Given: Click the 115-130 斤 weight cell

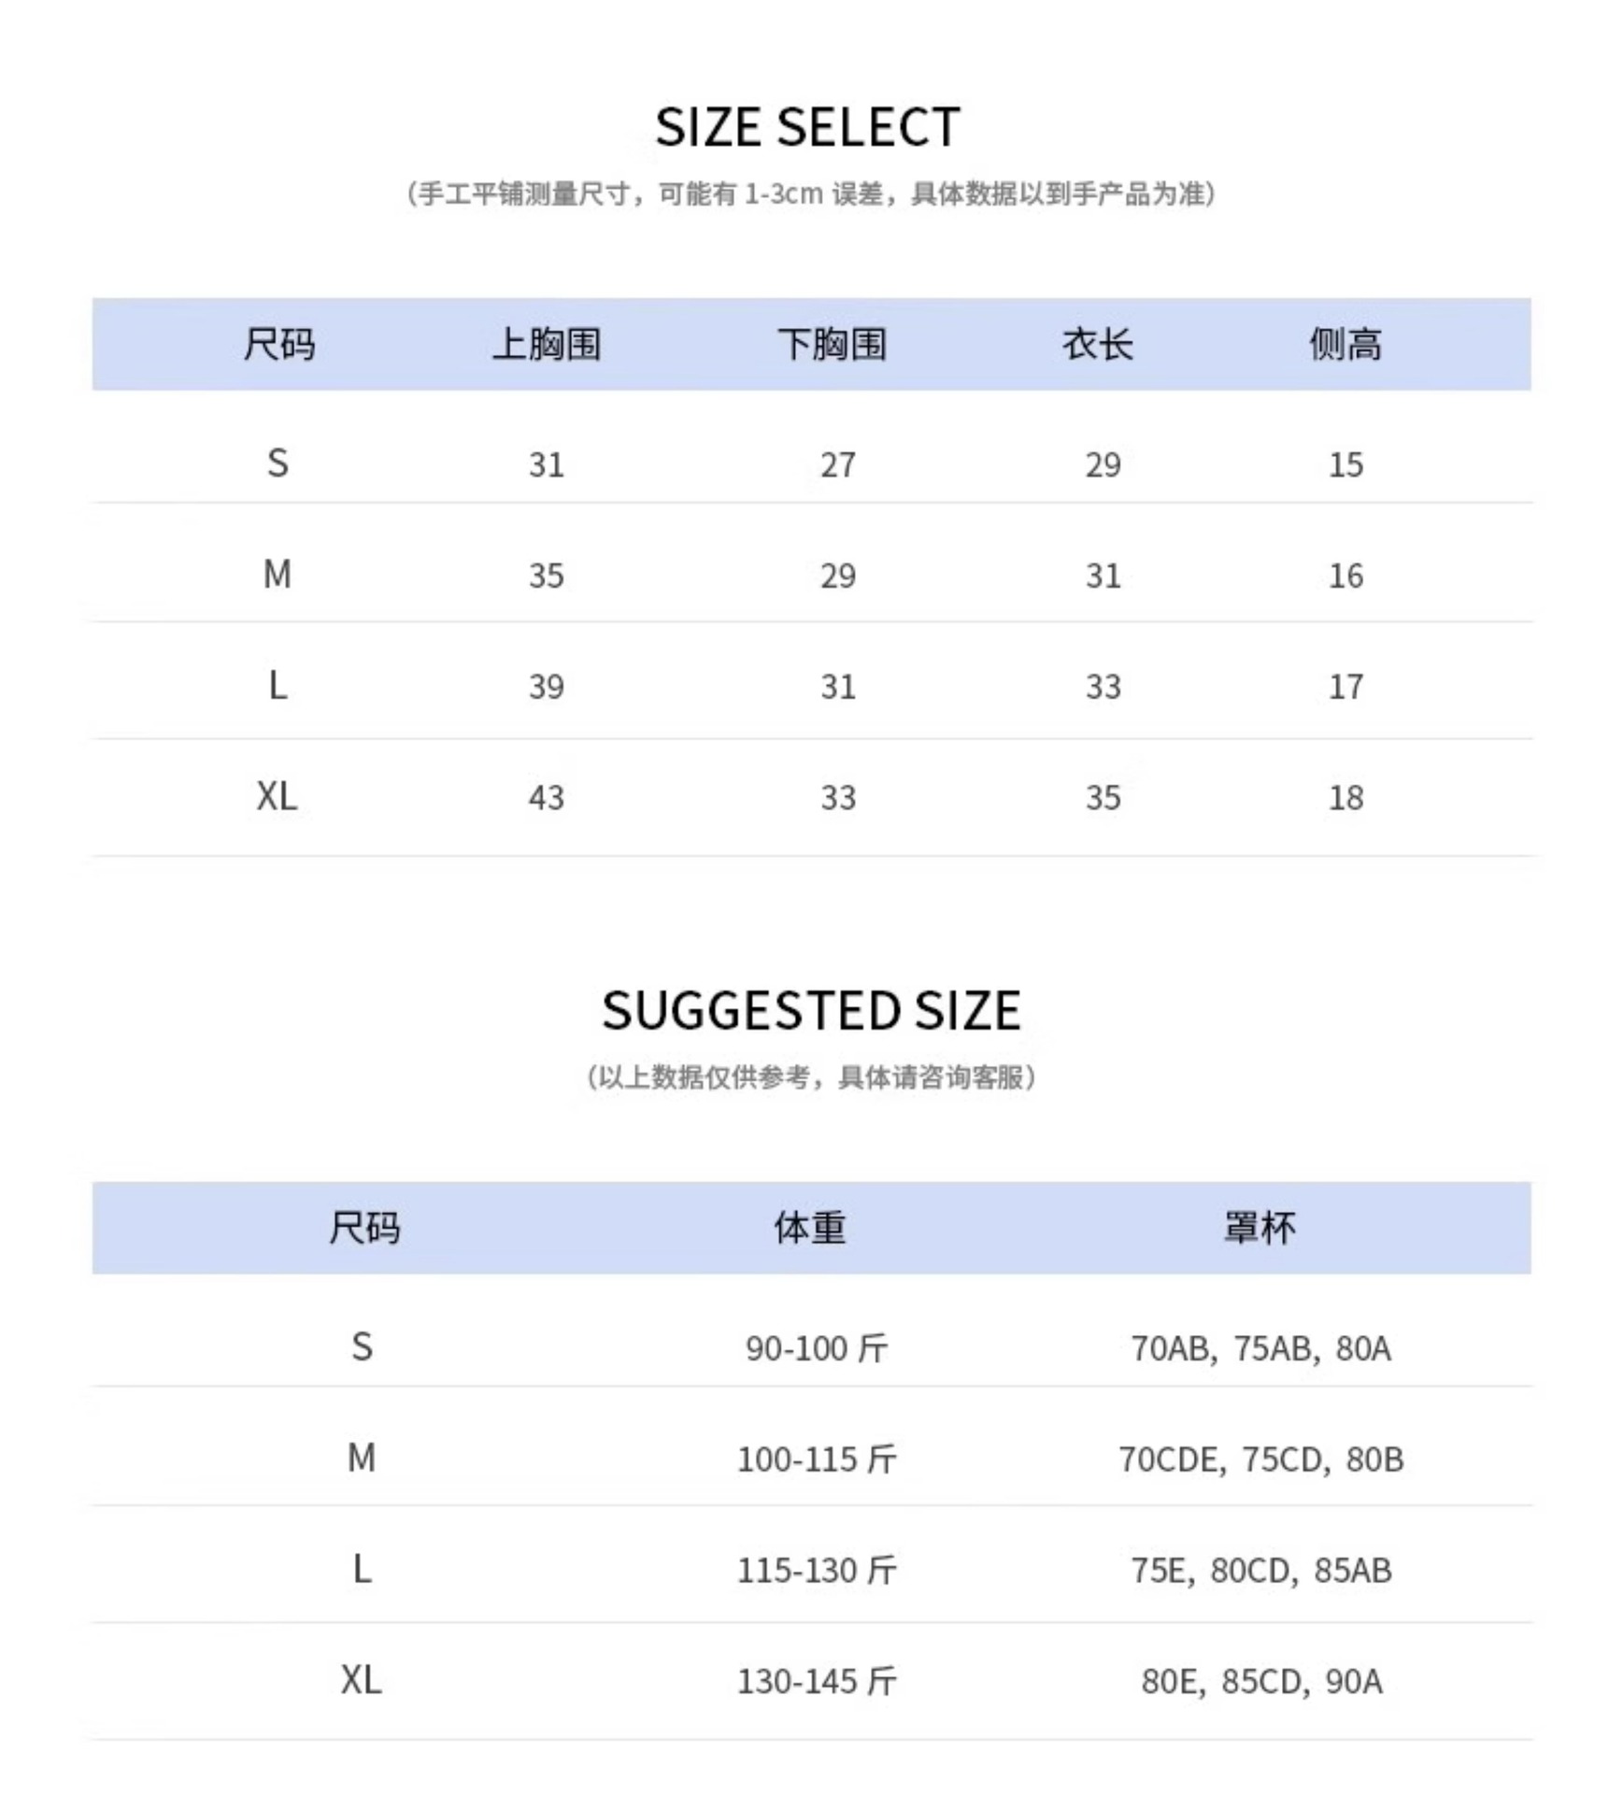Looking at the screenshot, I should pos(817,1570).
